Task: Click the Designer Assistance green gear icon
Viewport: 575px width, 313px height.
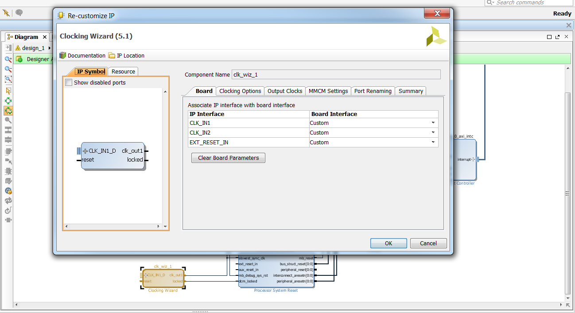Action: click(19, 59)
